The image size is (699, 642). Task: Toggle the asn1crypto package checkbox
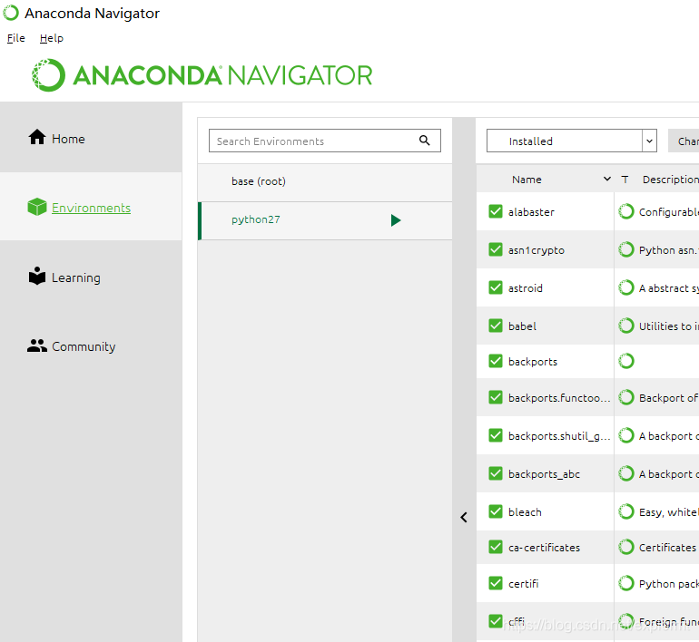[496, 249]
